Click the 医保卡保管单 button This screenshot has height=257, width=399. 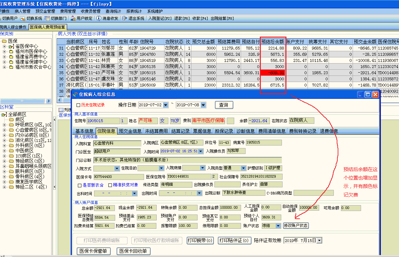pyautogui.click(x=94, y=251)
